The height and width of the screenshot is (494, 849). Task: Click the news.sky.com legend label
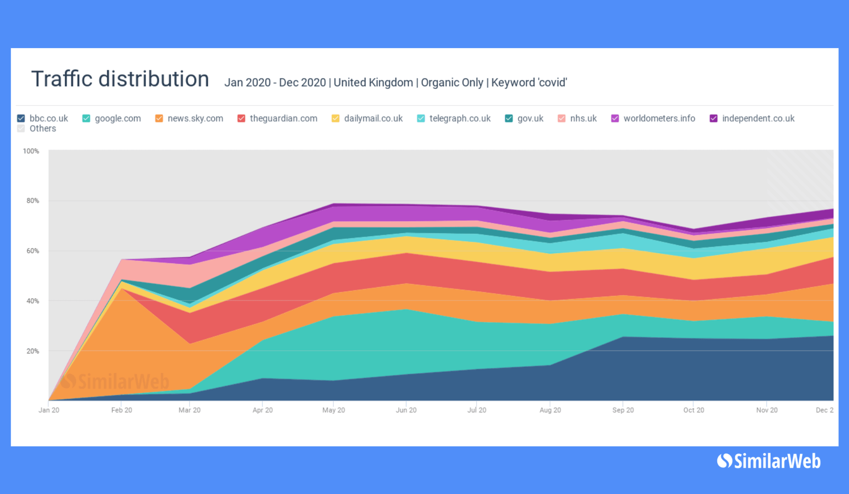point(196,118)
